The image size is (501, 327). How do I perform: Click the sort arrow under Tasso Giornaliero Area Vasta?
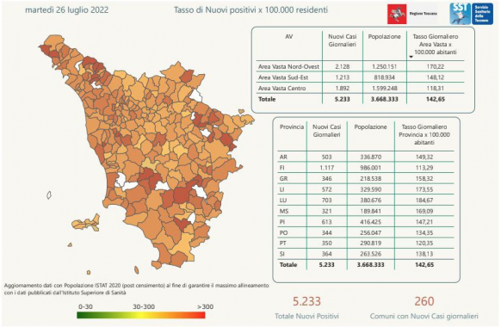[x=411, y=57]
